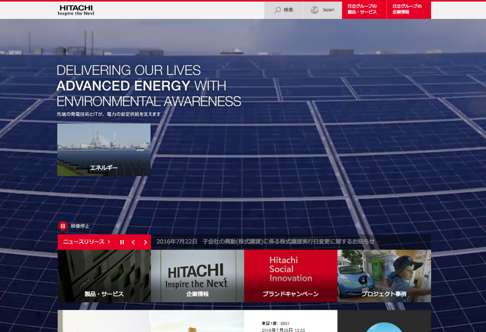Click the red arrow after the news headline
486x332 pixels.
[x=378, y=242]
